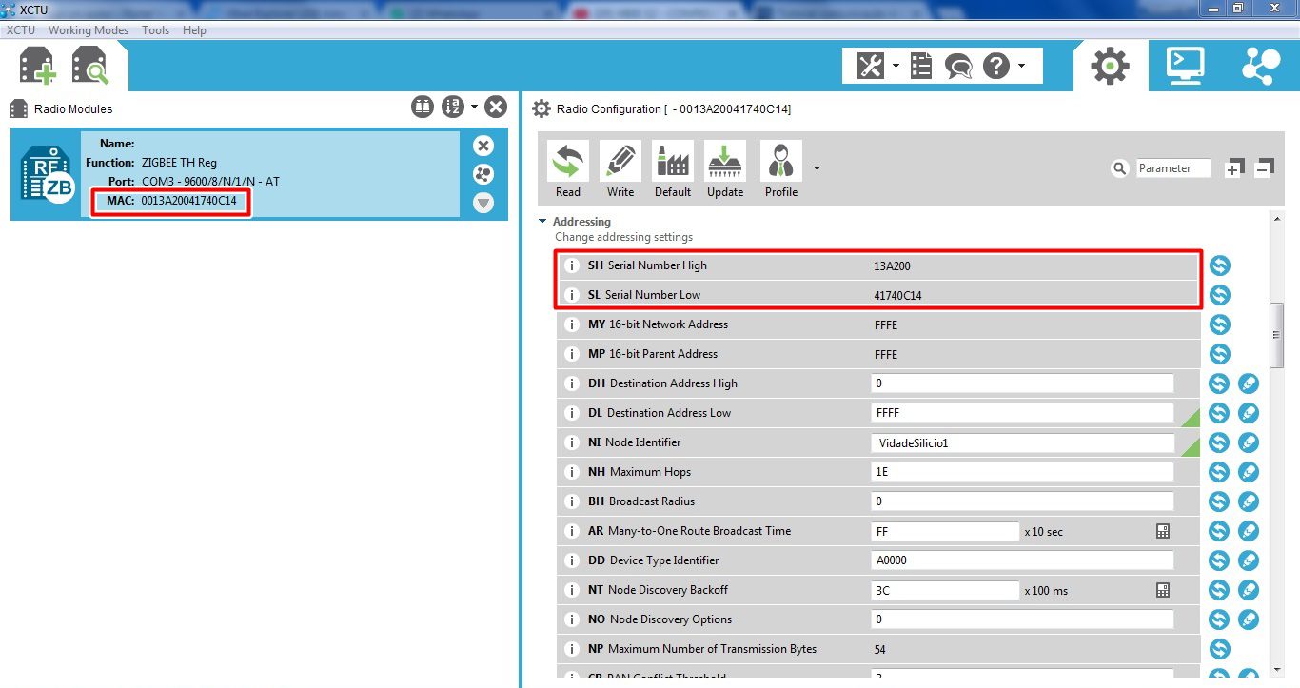
Task: Collapse all sections minus icon
Action: (x=1264, y=167)
